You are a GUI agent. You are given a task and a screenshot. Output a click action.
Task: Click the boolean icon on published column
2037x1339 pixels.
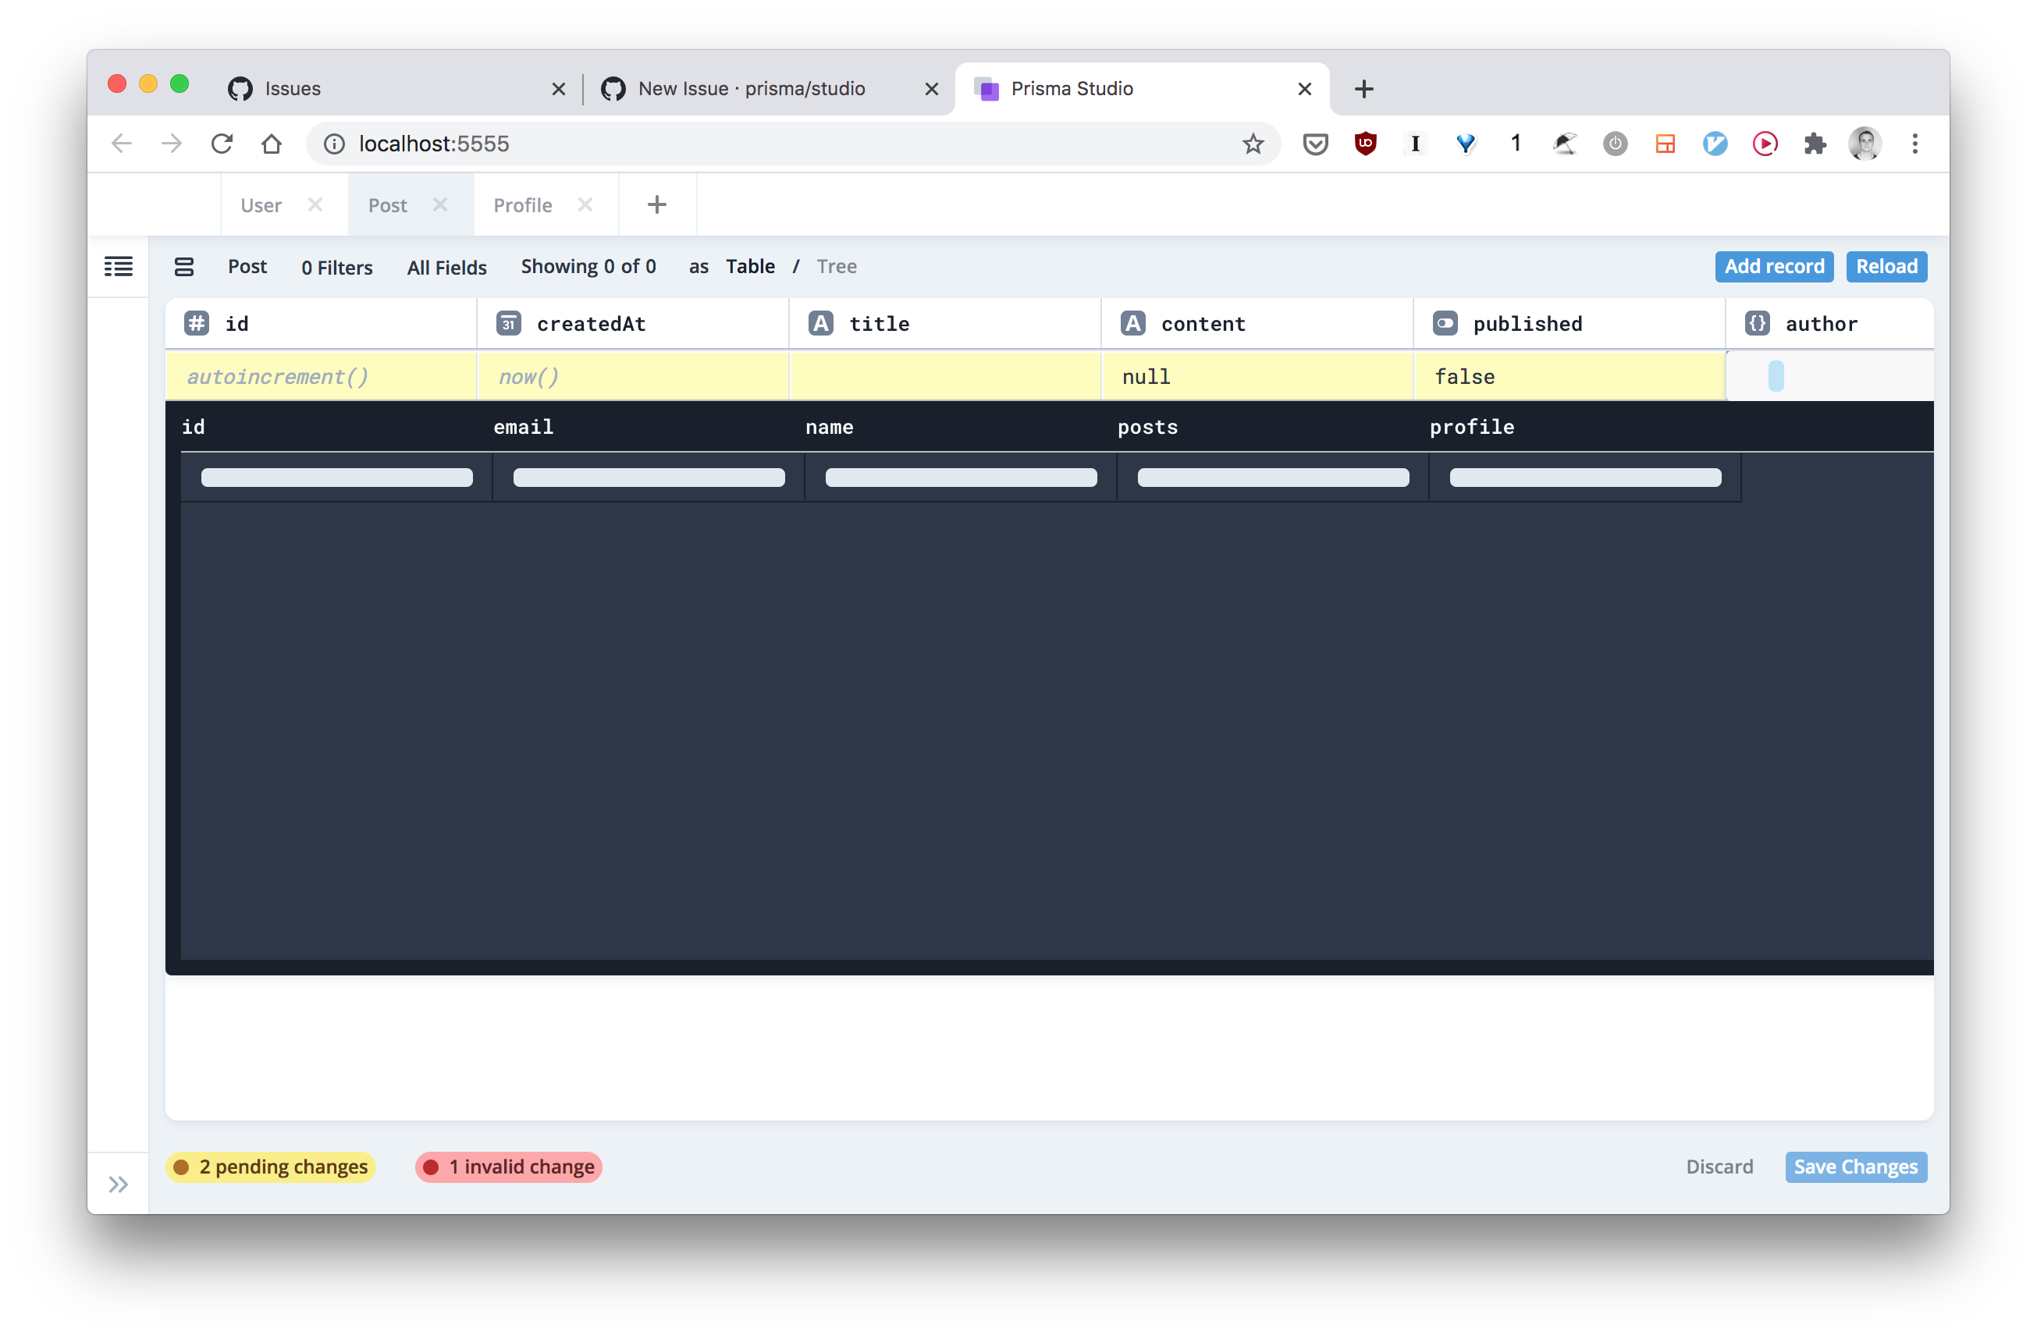point(1445,322)
